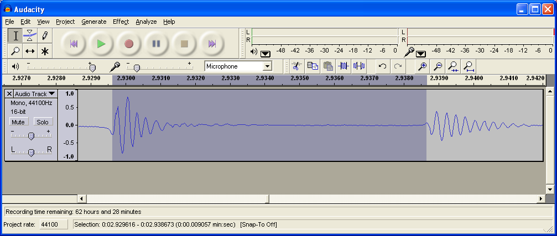
Task: Click the Mono, 44100Hz track info
Action: pyautogui.click(x=32, y=103)
